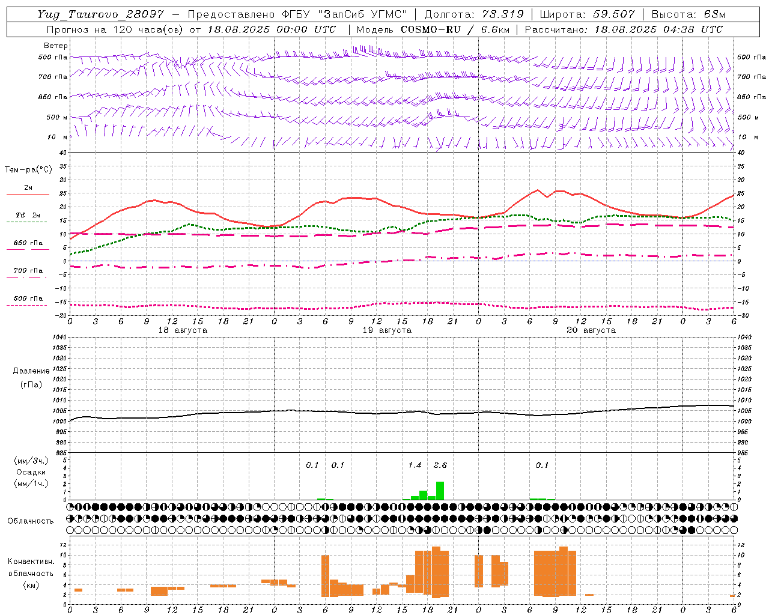769x615 pixels.
Task: Click the 20 августа date label
Action: point(591,330)
